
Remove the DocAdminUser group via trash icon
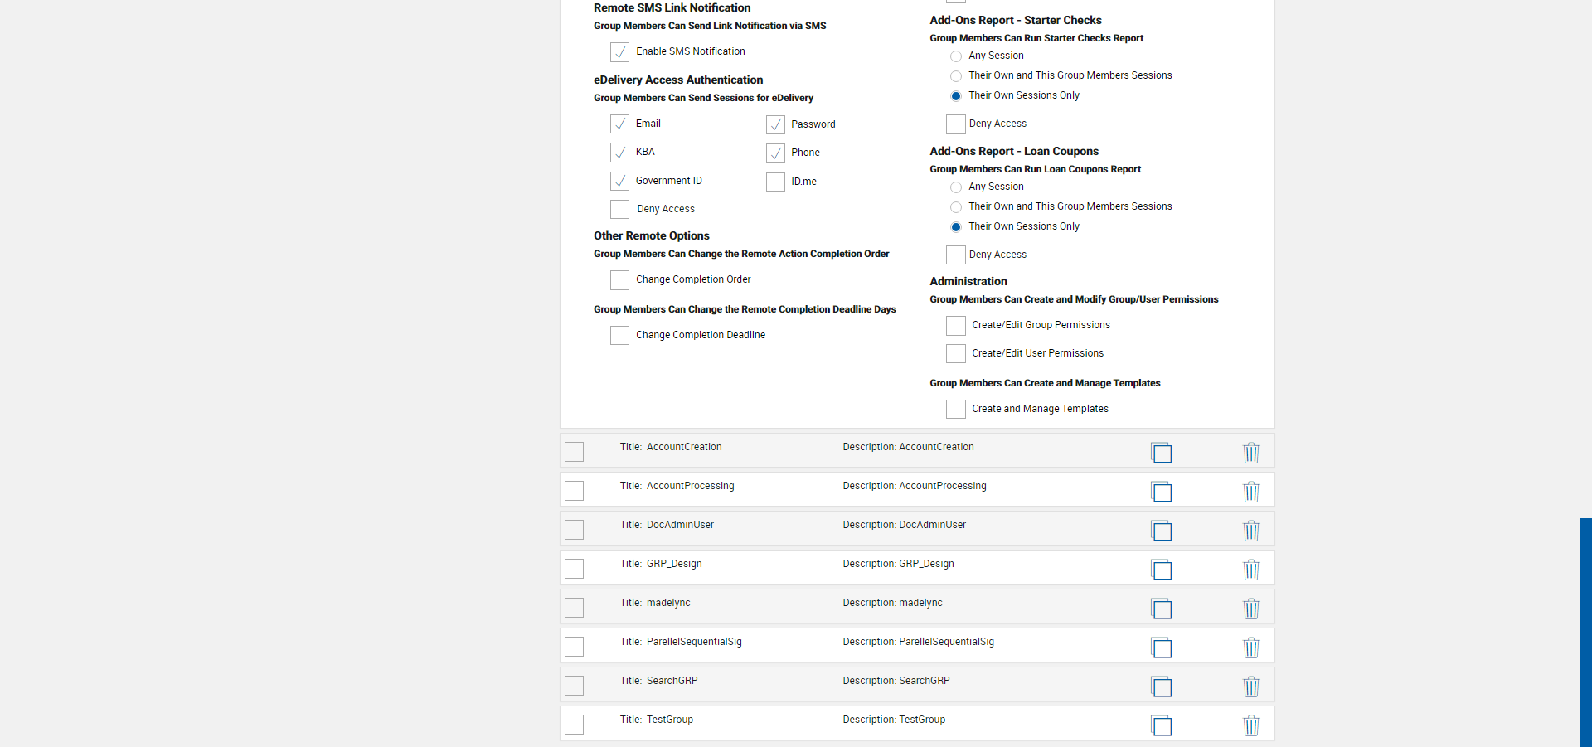1251,531
